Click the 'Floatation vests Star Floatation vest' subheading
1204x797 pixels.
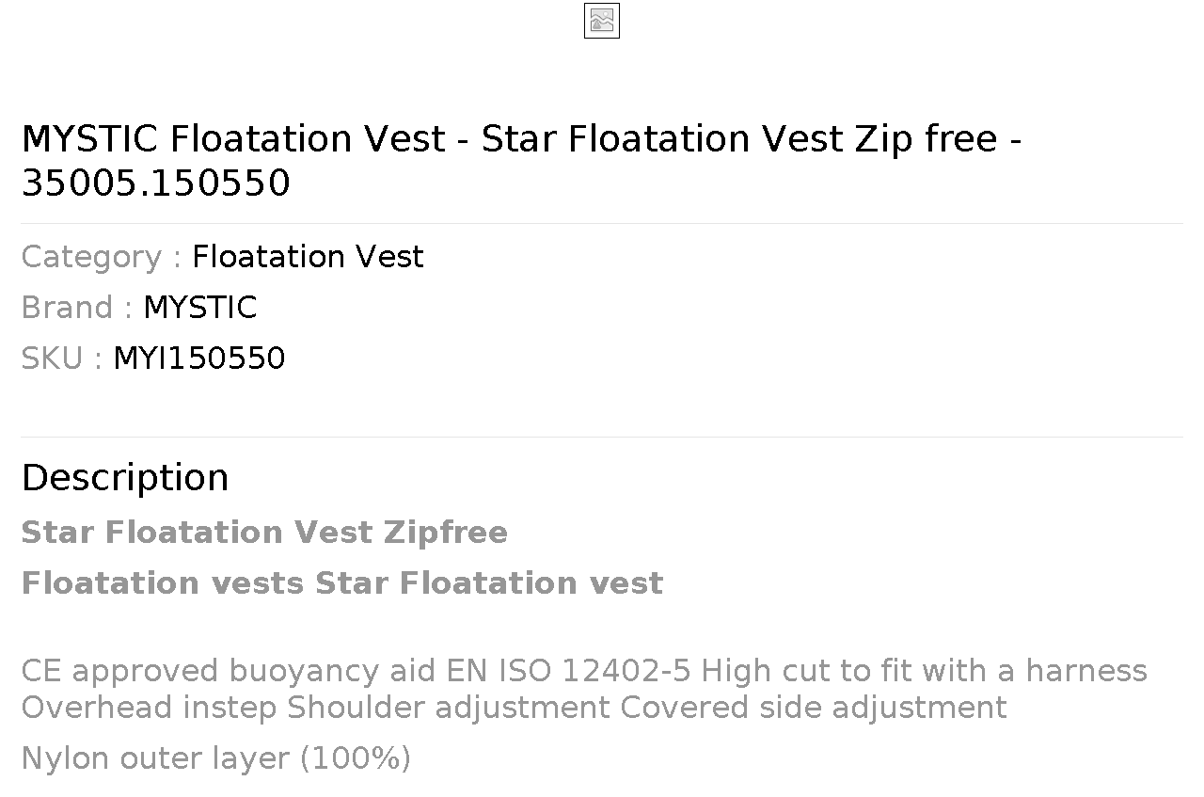[x=342, y=583]
